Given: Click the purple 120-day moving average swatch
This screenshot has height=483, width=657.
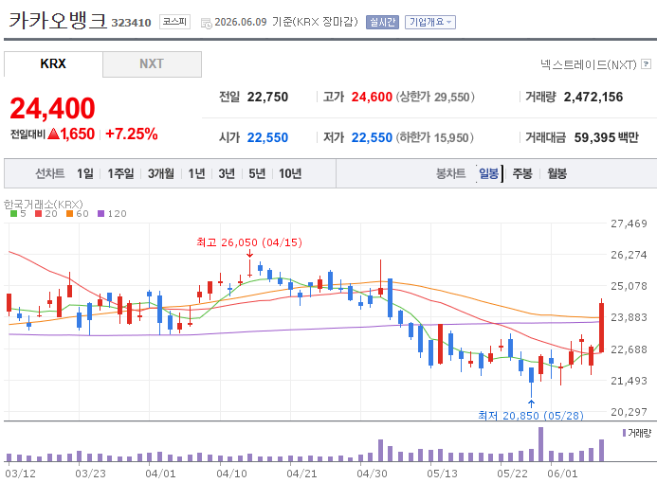Looking at the screenshot, I should click(x=100, y=214).
